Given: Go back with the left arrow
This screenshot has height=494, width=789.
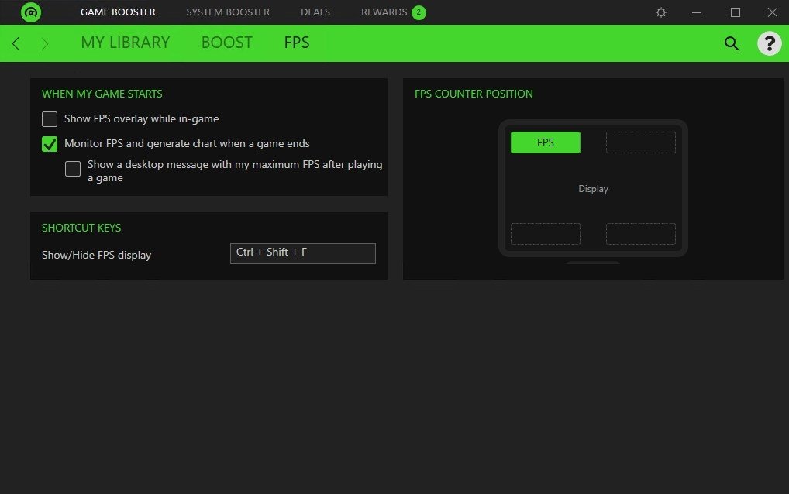Looking at the screenshot, I should point(16,43).
